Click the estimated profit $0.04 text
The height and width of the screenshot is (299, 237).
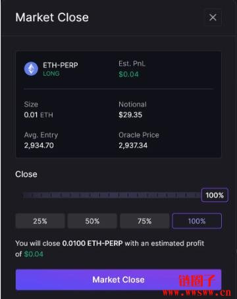coord(34,254)
